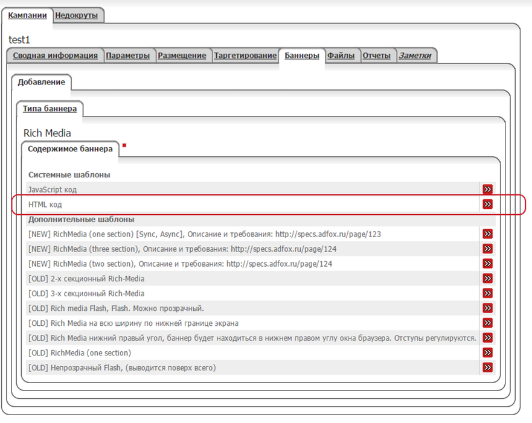Image resolution: width=532 pixels, height=423 pixels.
Task: Click the red arrow icon for HTML код
Action: (487, 204)
